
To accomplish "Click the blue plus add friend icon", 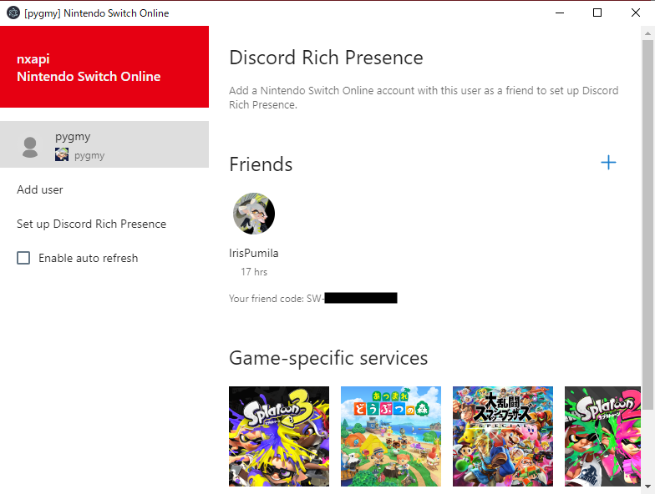I will click(608, 163).
